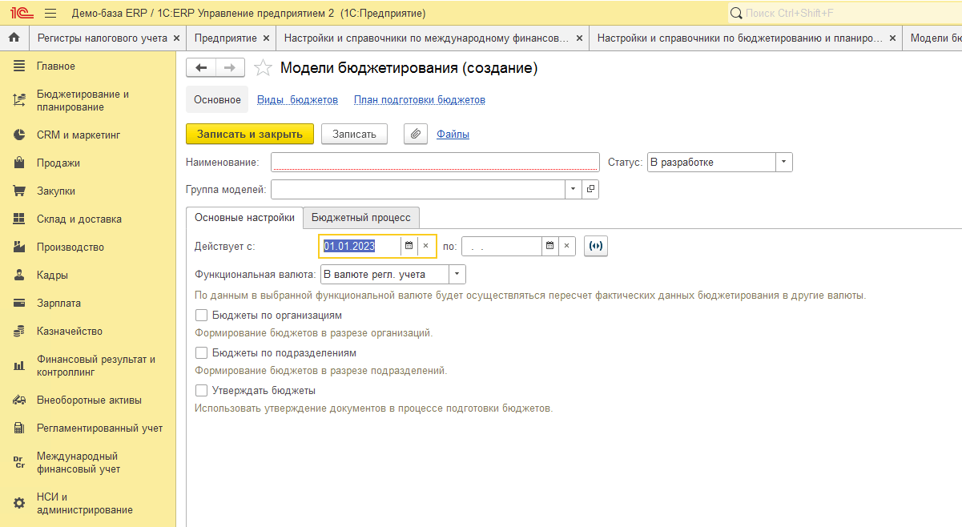Screen dimensions: 962x527
Task: Open the hamburger main menu icon
Action: [x=50, y=14]
